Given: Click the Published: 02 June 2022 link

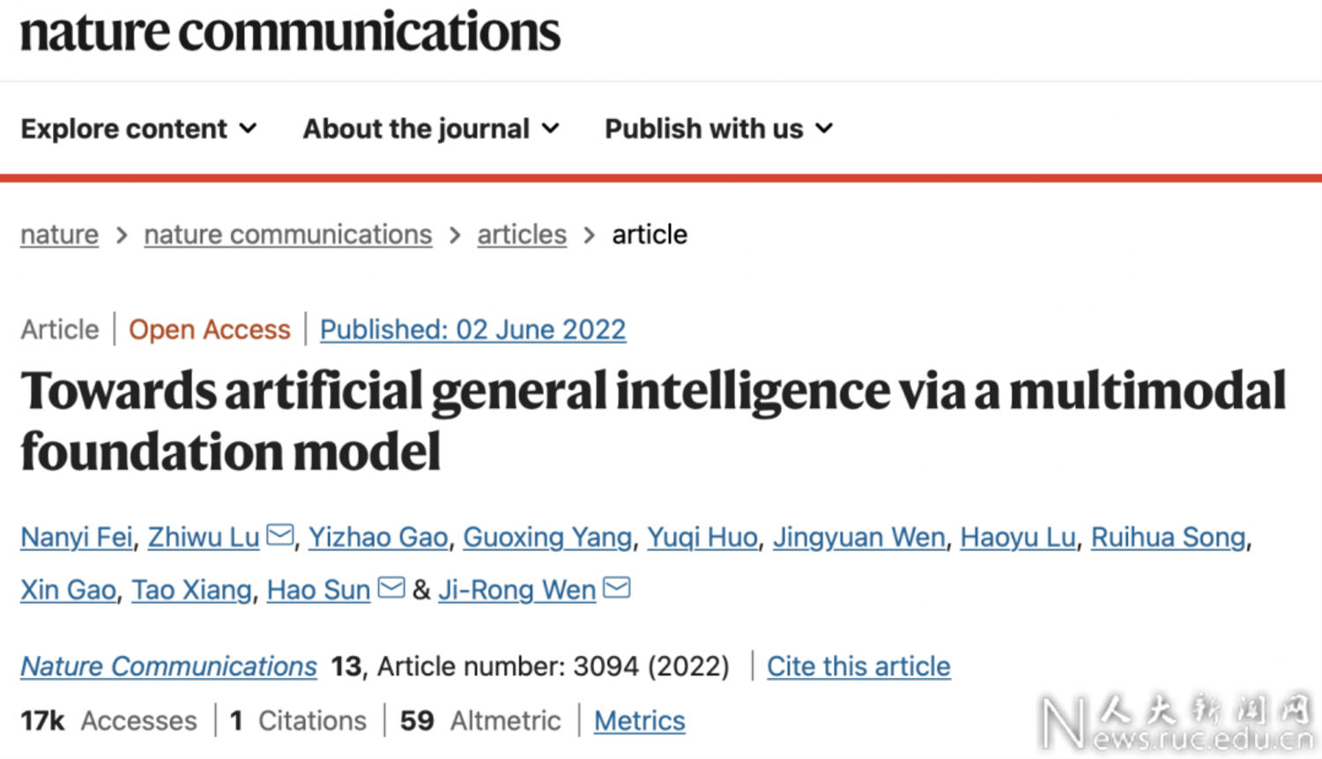Looking at the screenshot, I should pyautogui.click(x=473, y=330).
